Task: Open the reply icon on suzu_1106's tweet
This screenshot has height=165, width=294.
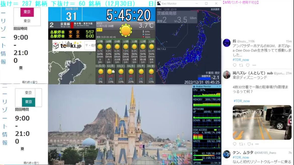Action: [x=234, y=65]
